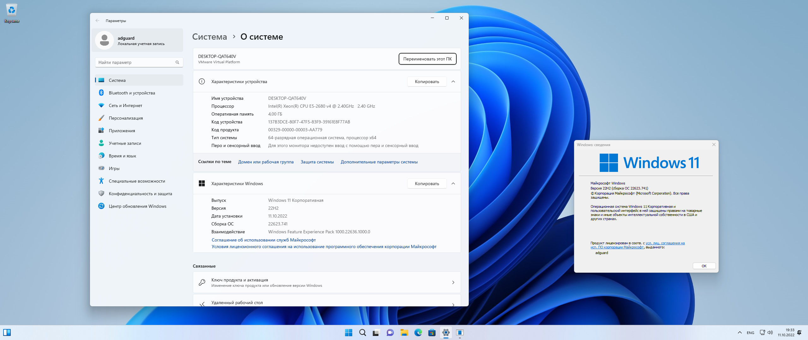Click OK in Windows: сведения dialog
808x340 pixels.
(x=704, y=266)
